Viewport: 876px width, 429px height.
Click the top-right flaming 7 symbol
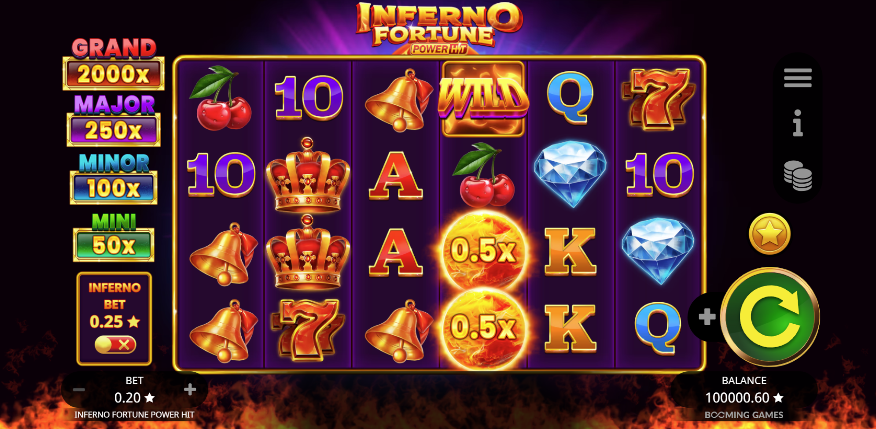point(658,99)
